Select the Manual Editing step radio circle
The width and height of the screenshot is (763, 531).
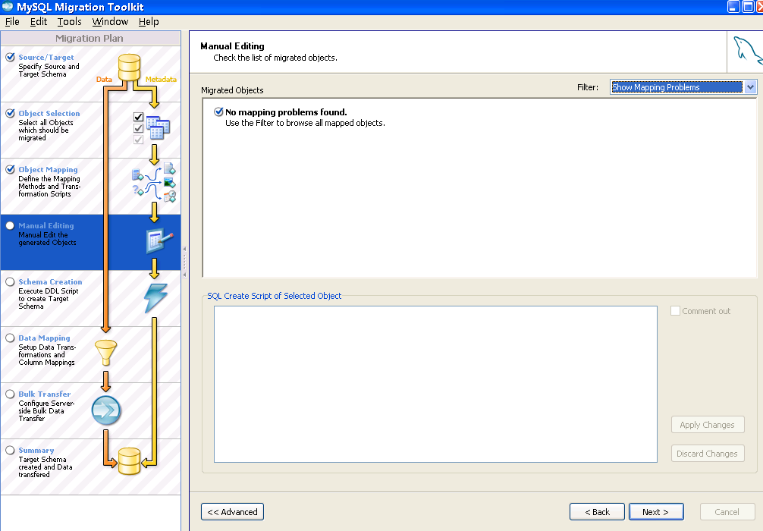click(10, 225)
